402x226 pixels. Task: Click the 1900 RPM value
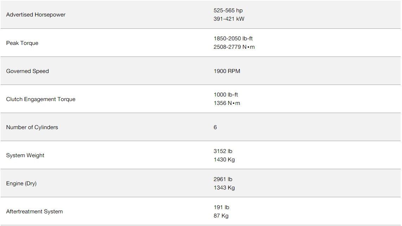tap(227, 71)
